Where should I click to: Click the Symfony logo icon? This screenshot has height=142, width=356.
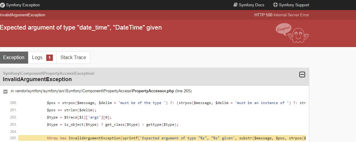pos(2,5)
